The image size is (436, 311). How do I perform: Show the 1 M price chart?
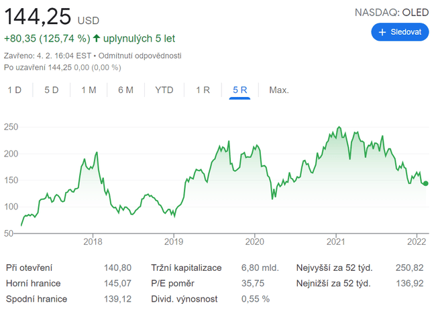tap(89, 90)
